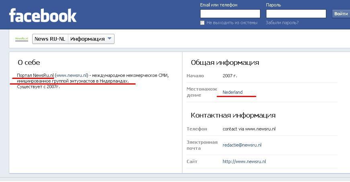Viewport: 350px width, 182px height.
Task: Click the О себе section heading
Action: (29, 62)
